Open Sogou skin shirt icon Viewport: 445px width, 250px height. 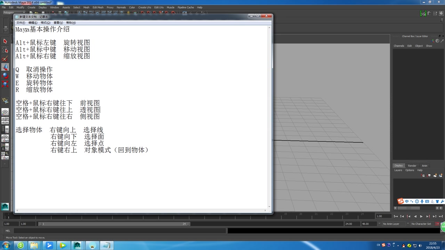437,201
